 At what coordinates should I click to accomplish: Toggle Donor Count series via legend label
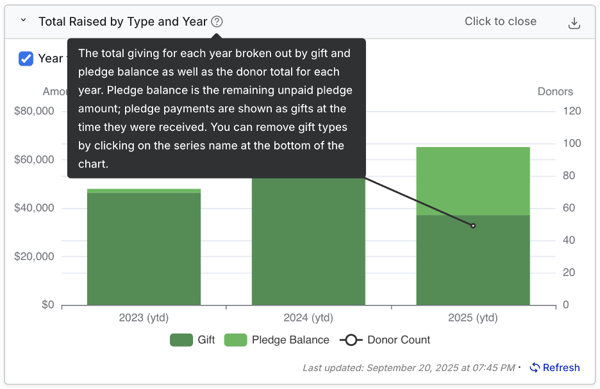point(399,340)
